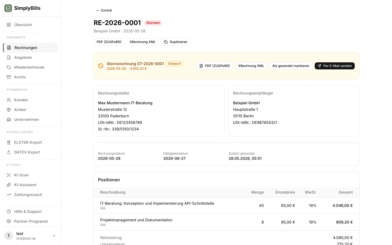
Task: Click the Wiederkehrende refresh icon
Action: 9,67
